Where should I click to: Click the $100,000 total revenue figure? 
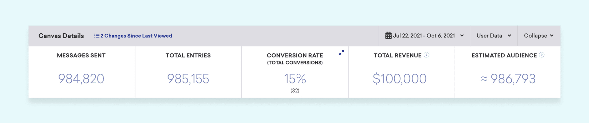pos(399,79)
